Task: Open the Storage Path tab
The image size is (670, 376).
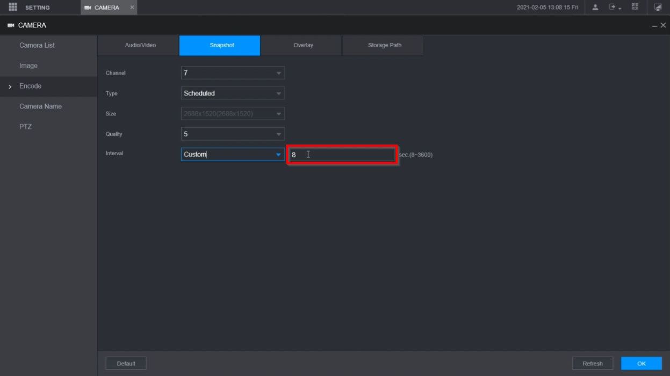Action: (383, 46)
